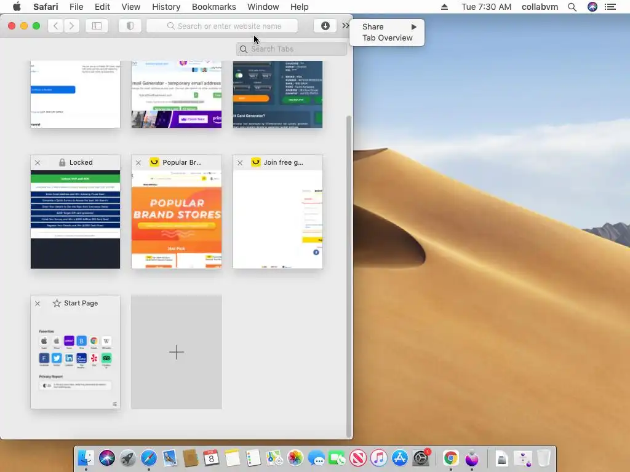Open the email generator tab thumbnail

(x=177, y=94)
